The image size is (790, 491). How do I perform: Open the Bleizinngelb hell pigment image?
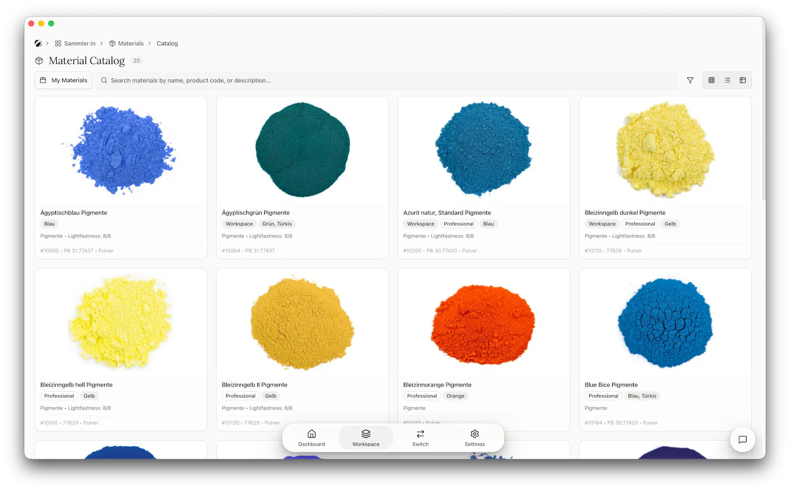[x=121, y=322]
